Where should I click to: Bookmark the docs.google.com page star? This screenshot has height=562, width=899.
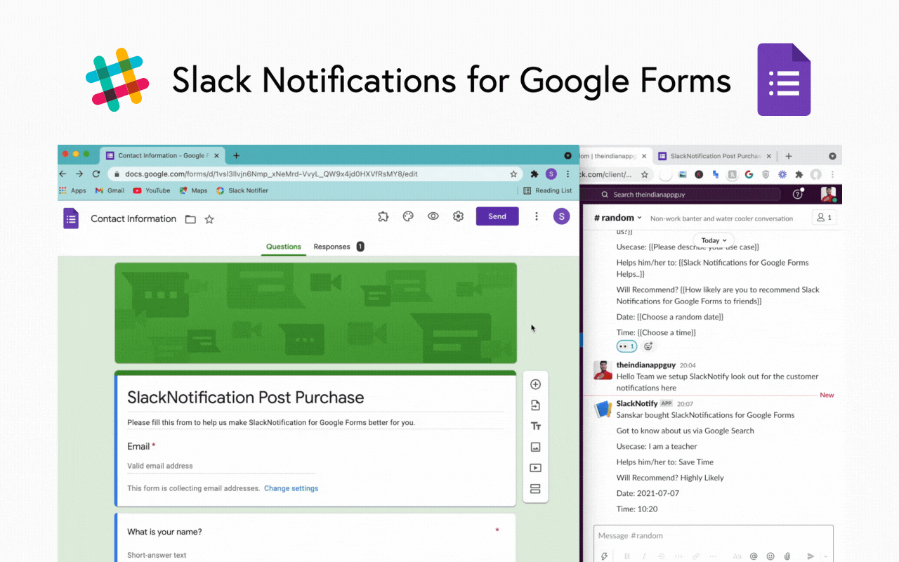point(513,174)
